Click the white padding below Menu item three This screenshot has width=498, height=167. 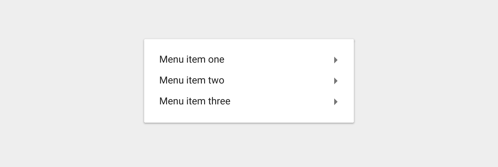(x=249, y=117)
